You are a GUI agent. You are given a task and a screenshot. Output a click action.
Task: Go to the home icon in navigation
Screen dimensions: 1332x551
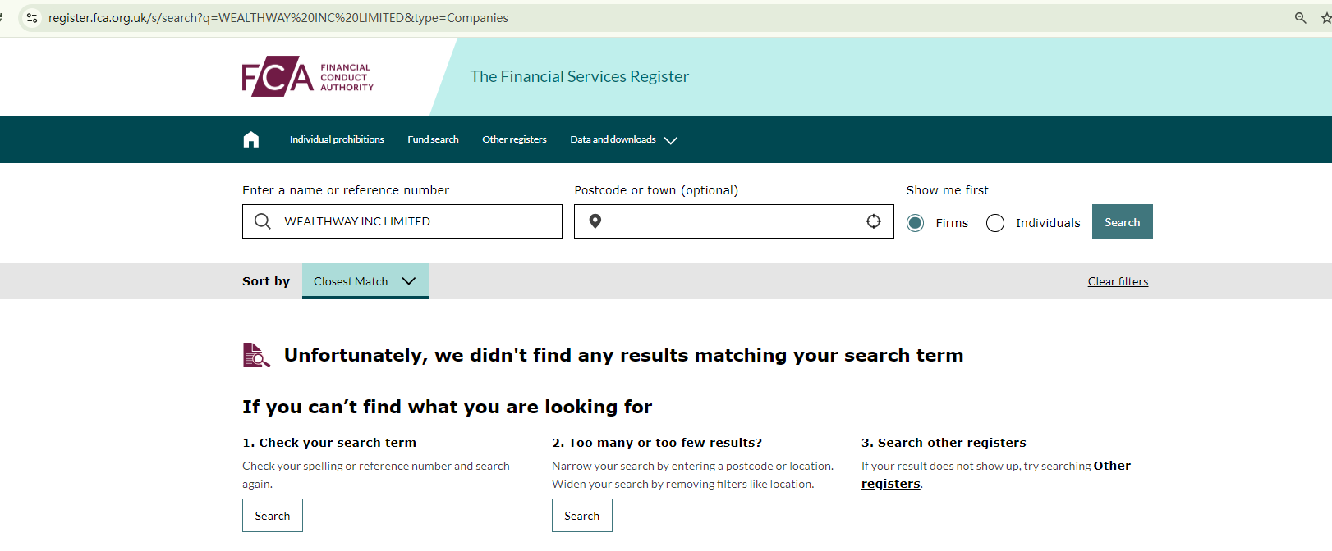click(251, 139)
